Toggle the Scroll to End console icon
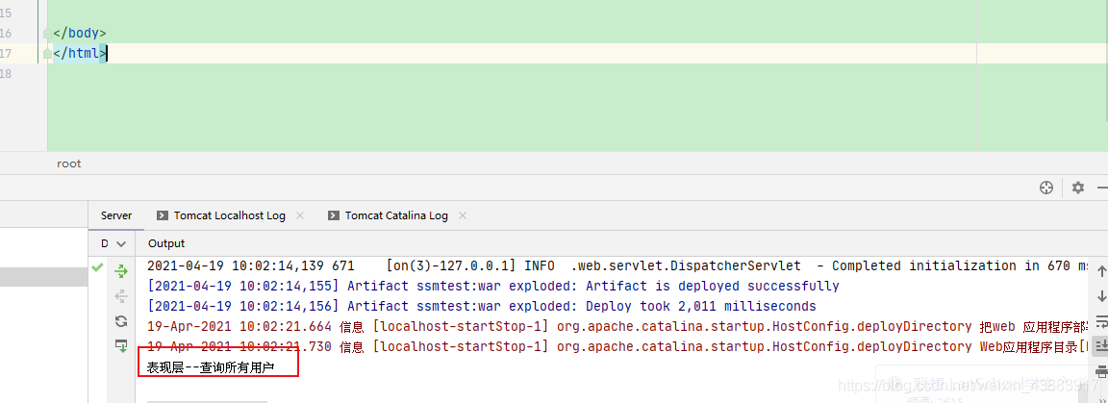Viewport: 1108px width, 403px height. 1101,345
